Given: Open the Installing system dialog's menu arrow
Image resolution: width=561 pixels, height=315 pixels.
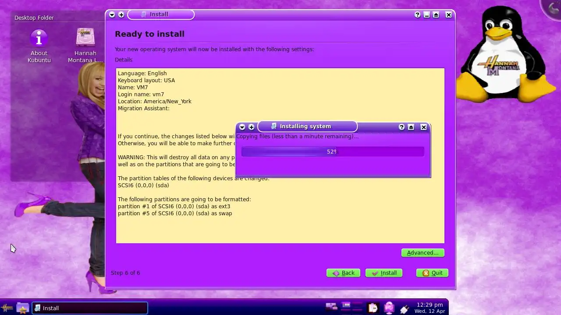Looking at the screenshot, I should (242, 127).
